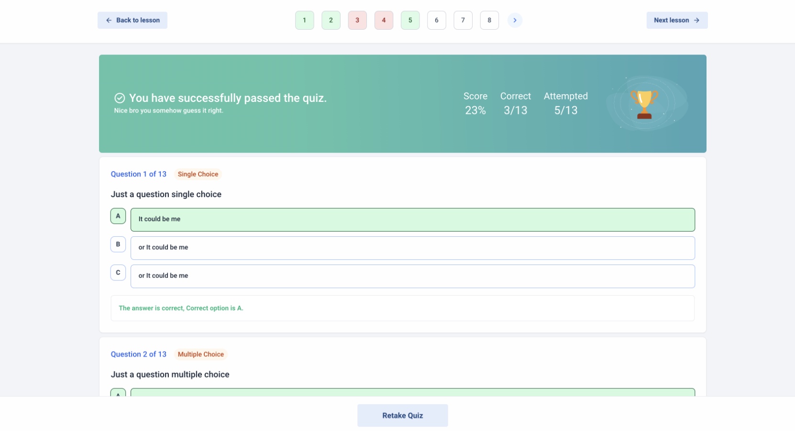Select option B radio for Question 1
The height and width of the screenshot is (431, 795).
(x=118, y=244)
